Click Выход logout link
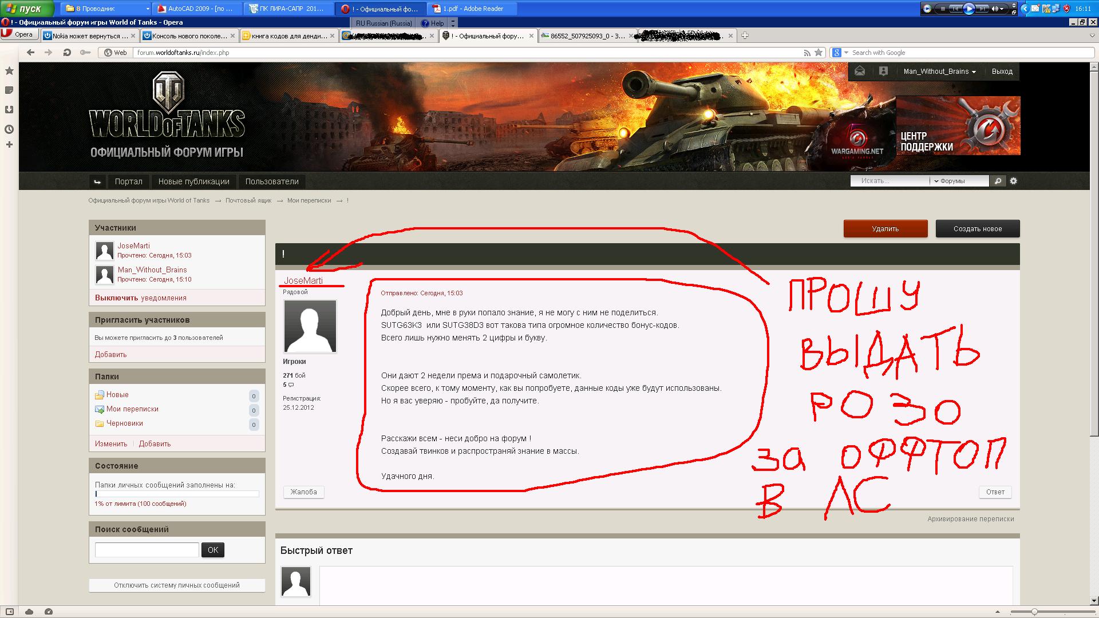This screenshot has width=1099, height=618. 1002,72
